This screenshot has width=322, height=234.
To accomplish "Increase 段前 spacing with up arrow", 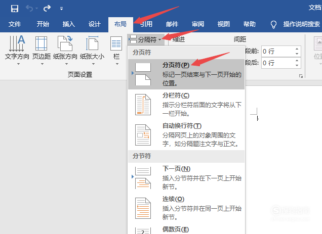I will pos(297,49).
